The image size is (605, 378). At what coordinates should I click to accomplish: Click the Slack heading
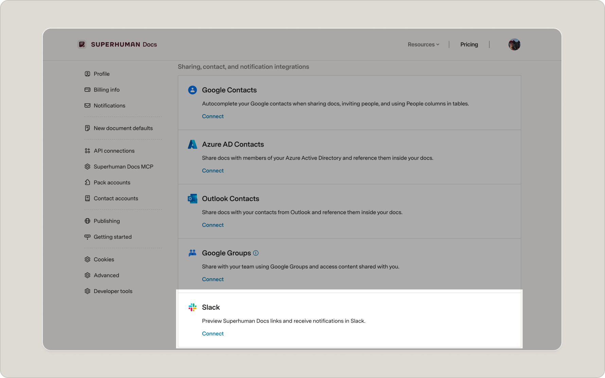[211, 308]
